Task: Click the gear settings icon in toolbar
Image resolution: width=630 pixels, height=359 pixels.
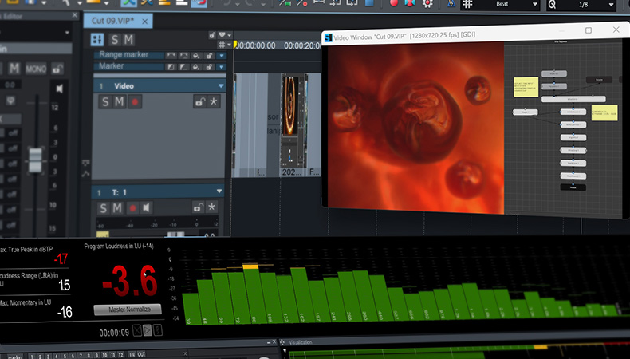Action: (x=427, y=3)
